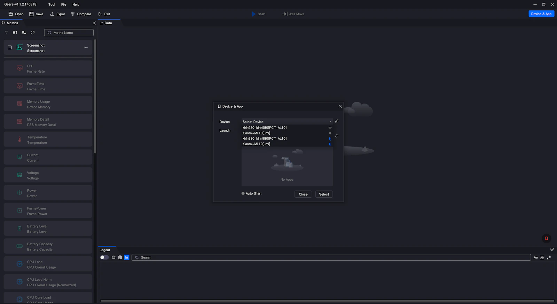Collapse the Logcat panel chevron
This screenshot has height=304, width=557.
(552, 250)
